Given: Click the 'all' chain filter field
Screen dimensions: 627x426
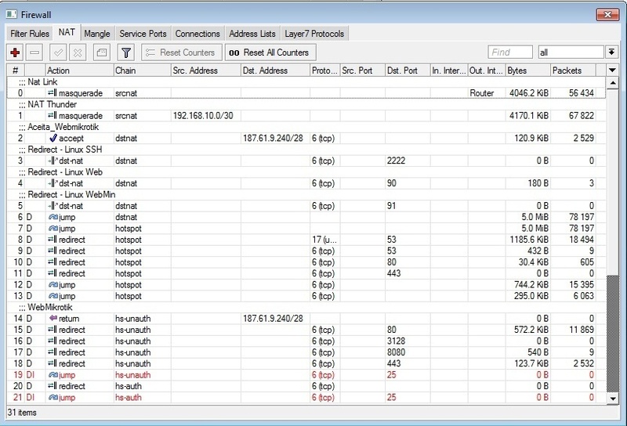Looking at the screenshot, I should 571,52.
